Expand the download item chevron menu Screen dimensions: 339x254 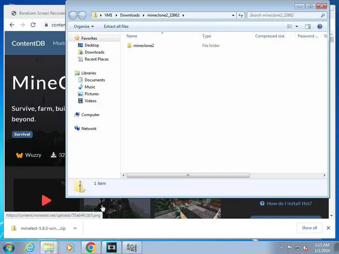tap(75, 228)
